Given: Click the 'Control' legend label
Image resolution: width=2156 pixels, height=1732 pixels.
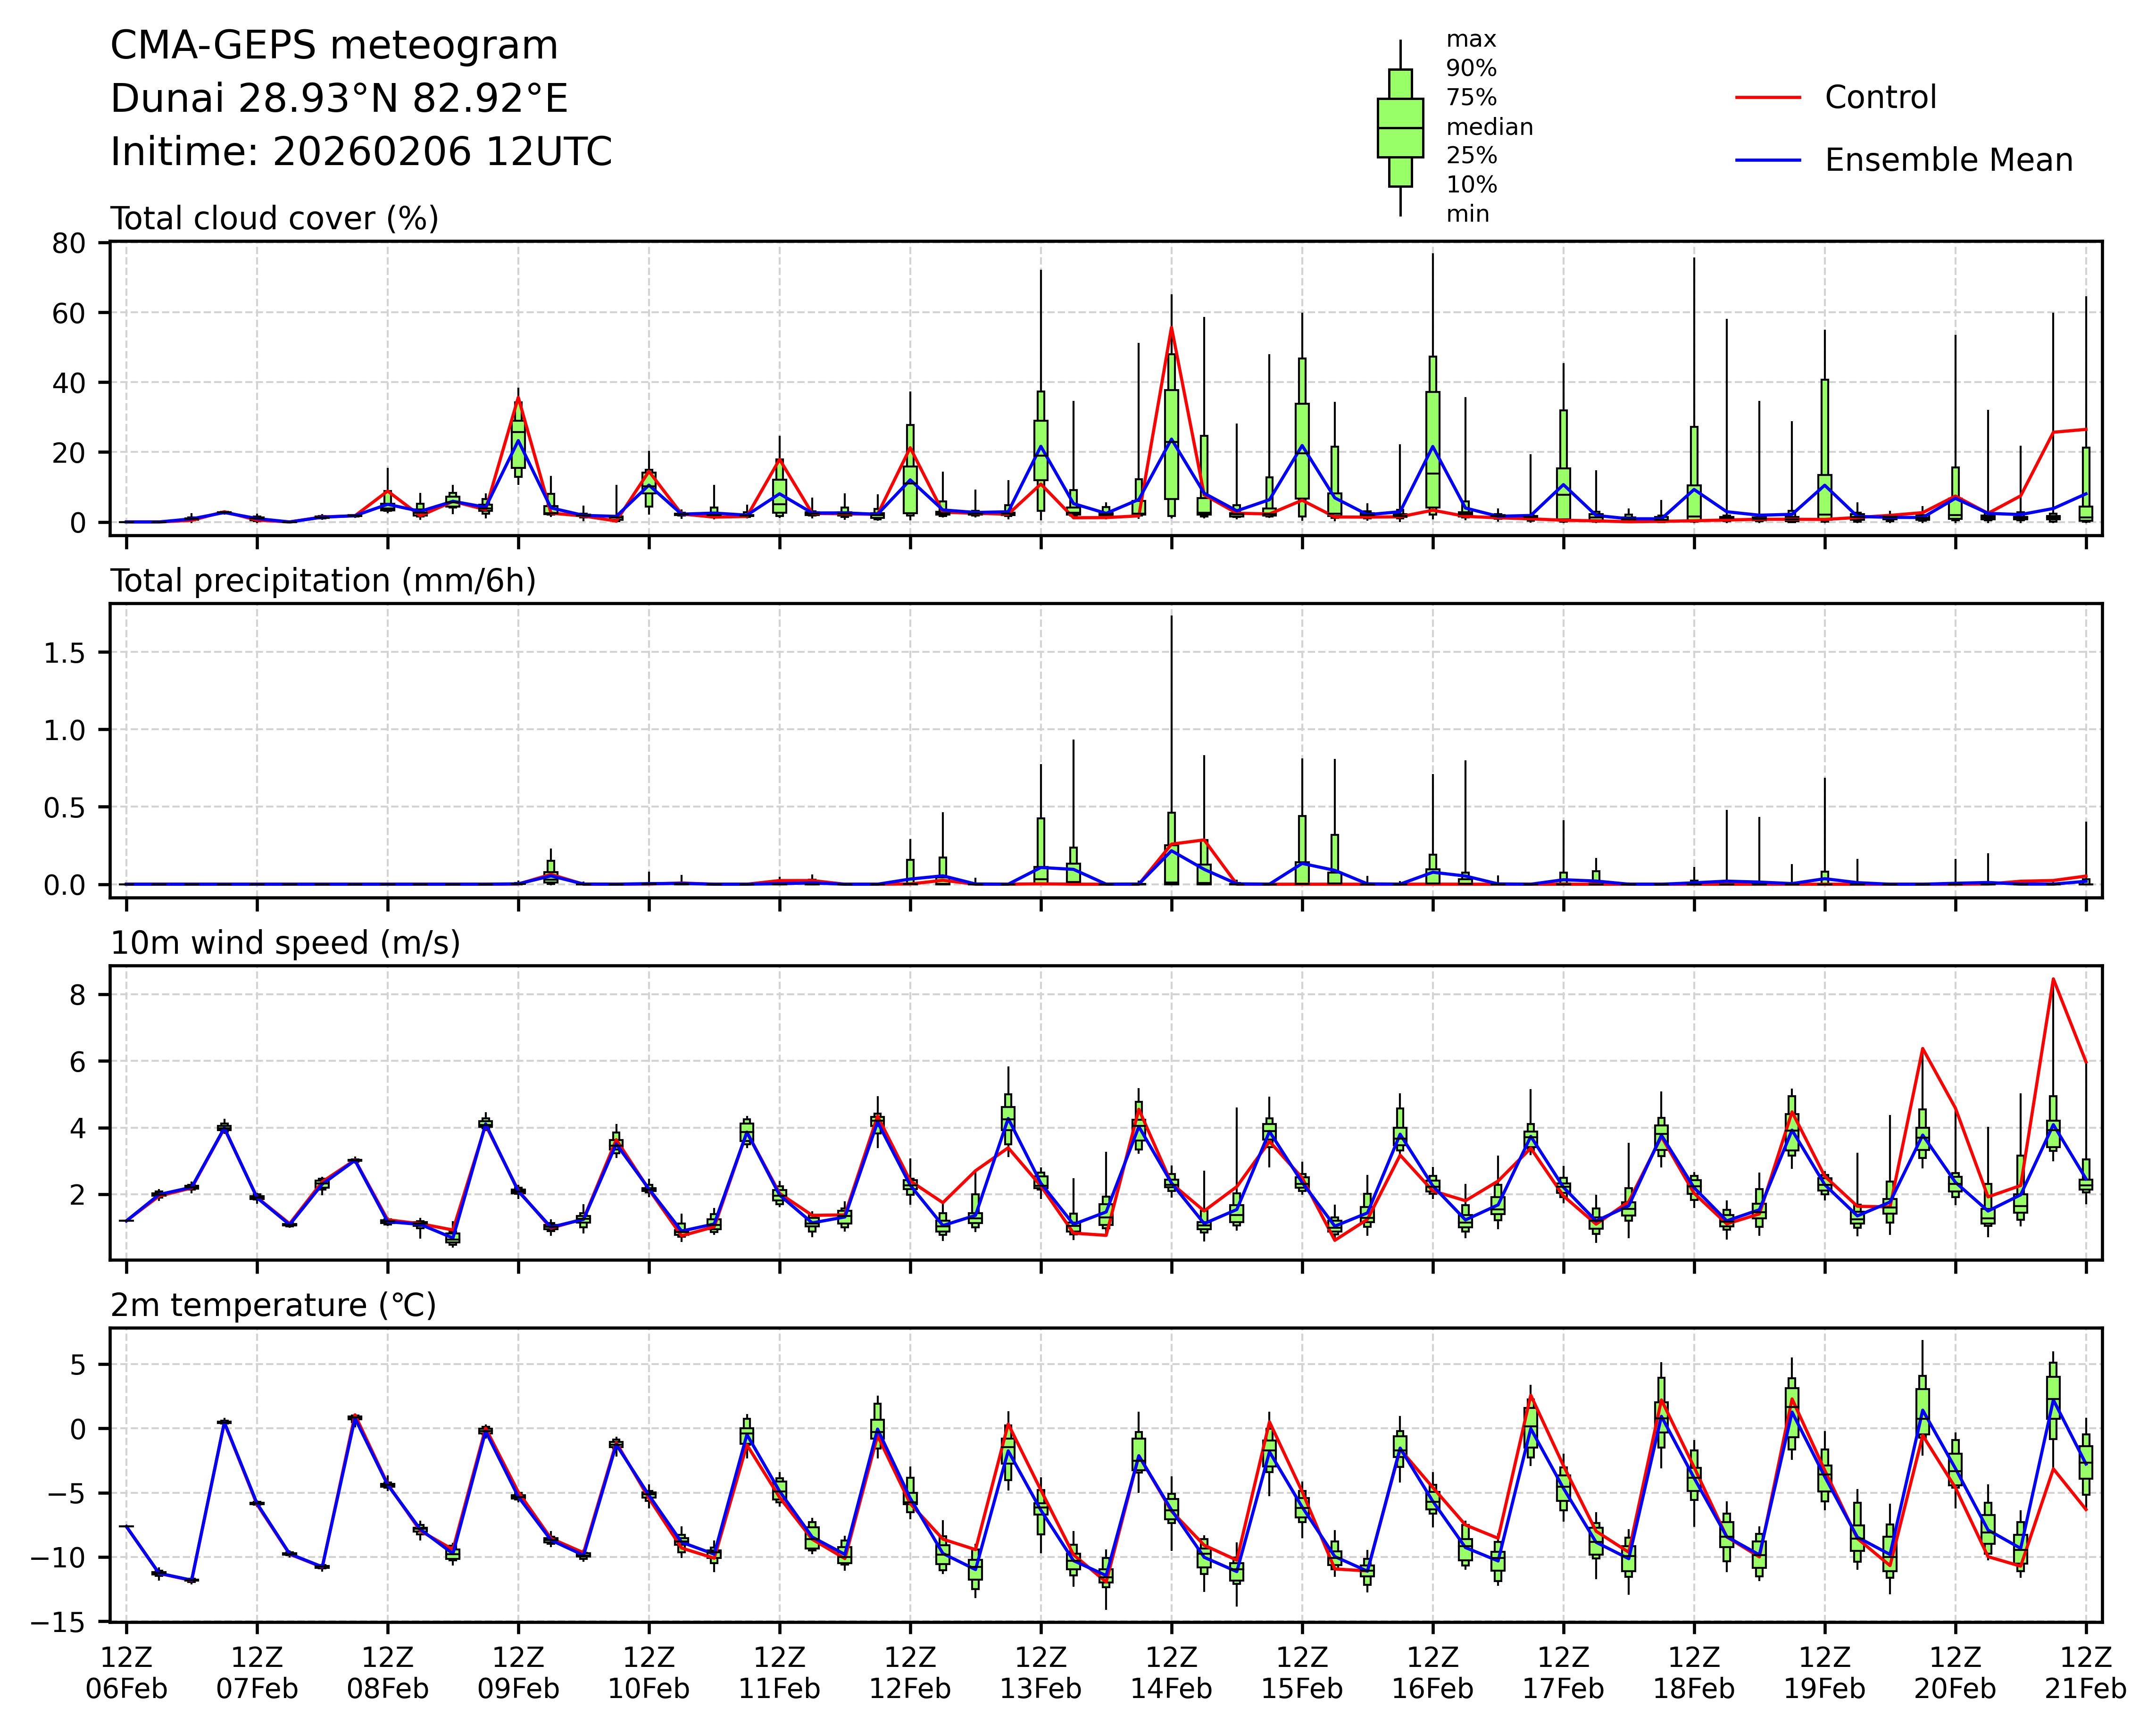Looking at the screenshot, I should pos(1880,98).
